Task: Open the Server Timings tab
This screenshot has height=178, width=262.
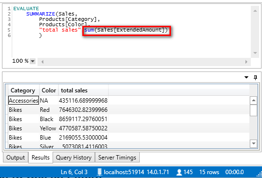Action: point(117,157)
